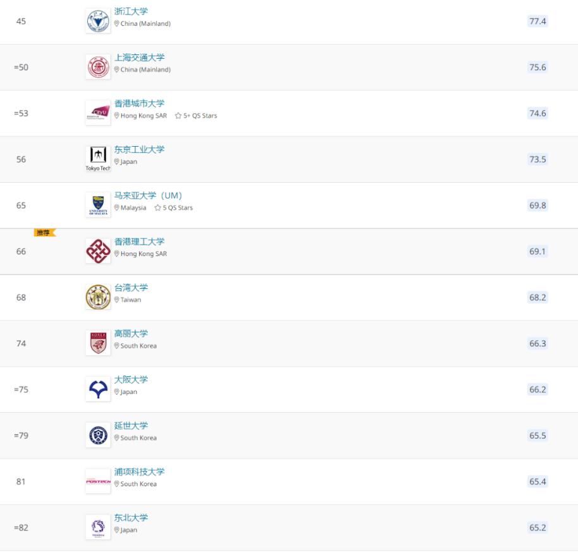Click the Korea University logo

tap(98, 343)
